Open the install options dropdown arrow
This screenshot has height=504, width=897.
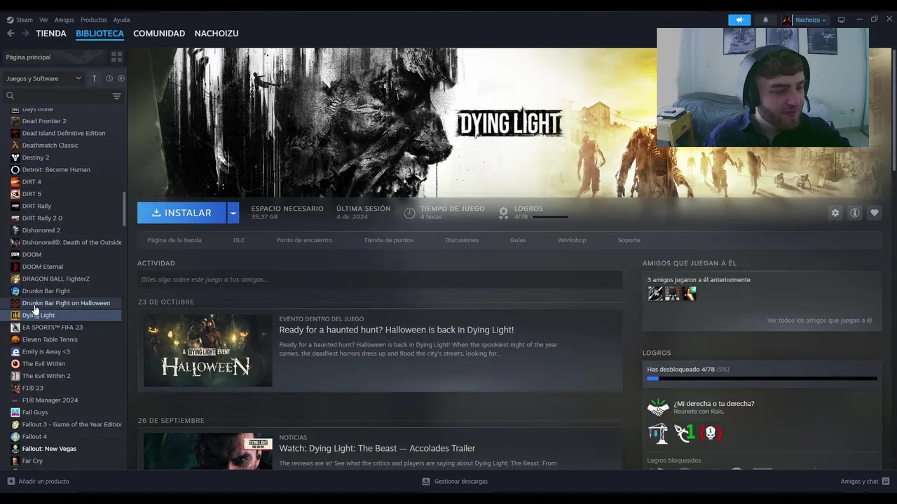pos(233,213)
